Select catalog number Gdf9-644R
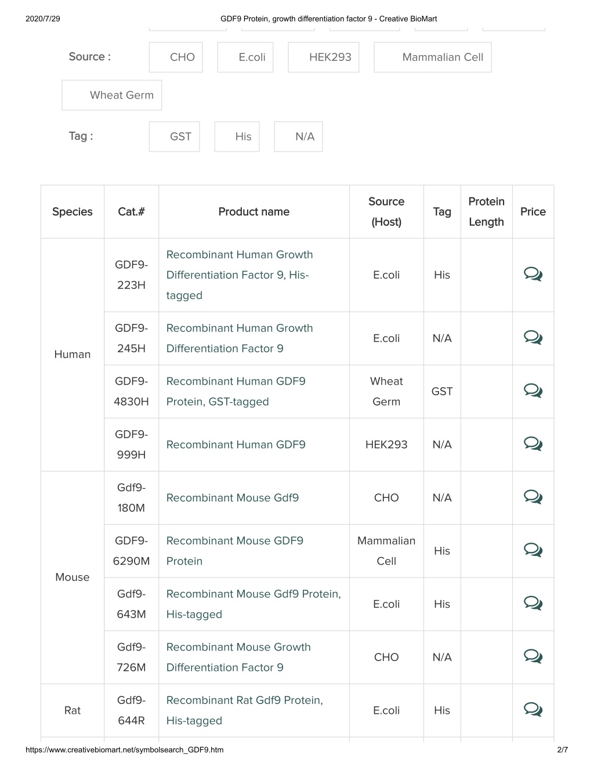594x769 pixels. pyautogui.click(x=131, y=710)
